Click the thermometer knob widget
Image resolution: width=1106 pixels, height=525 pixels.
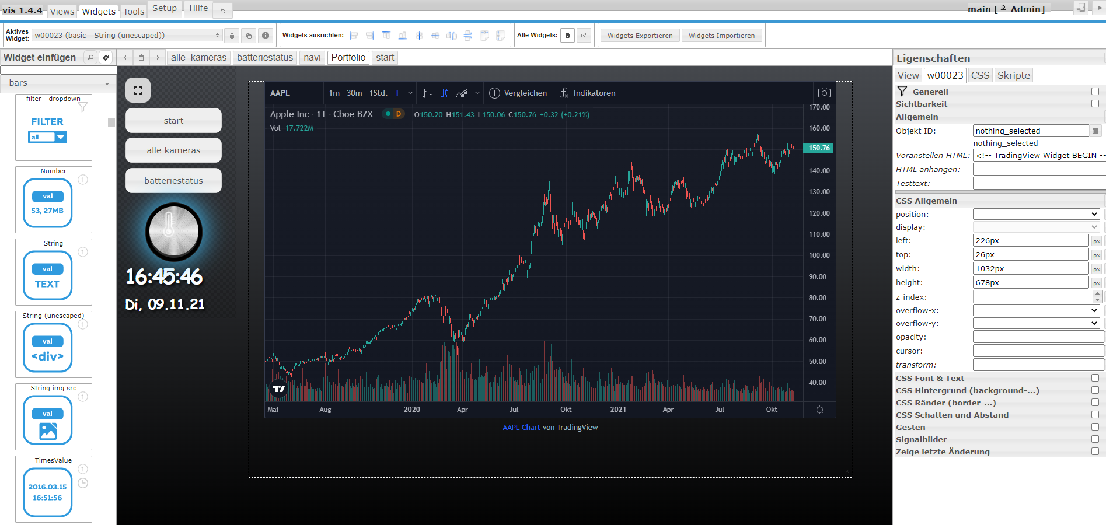click(x=173, y=232)
